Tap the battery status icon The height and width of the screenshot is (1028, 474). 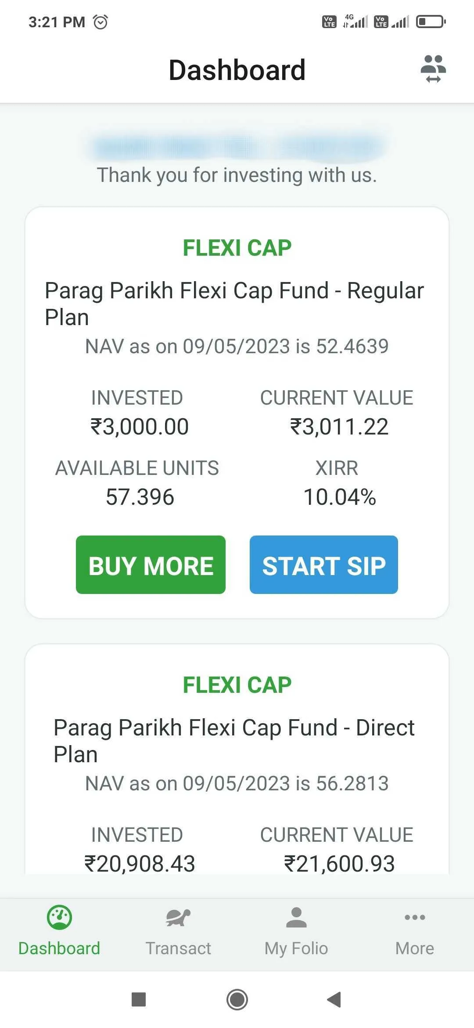[431, 22]
